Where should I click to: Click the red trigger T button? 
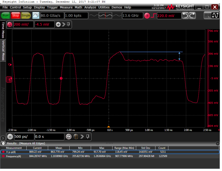coord(147,16)
